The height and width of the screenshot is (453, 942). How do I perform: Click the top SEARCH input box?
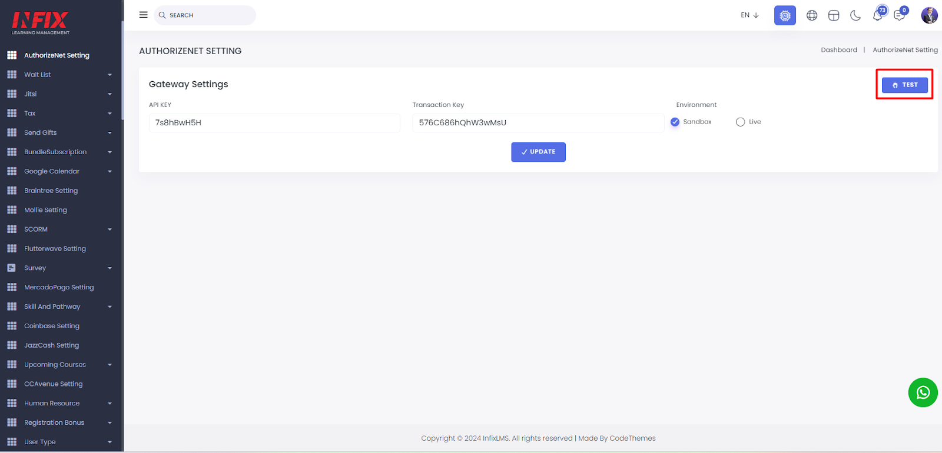pos(205,15)
